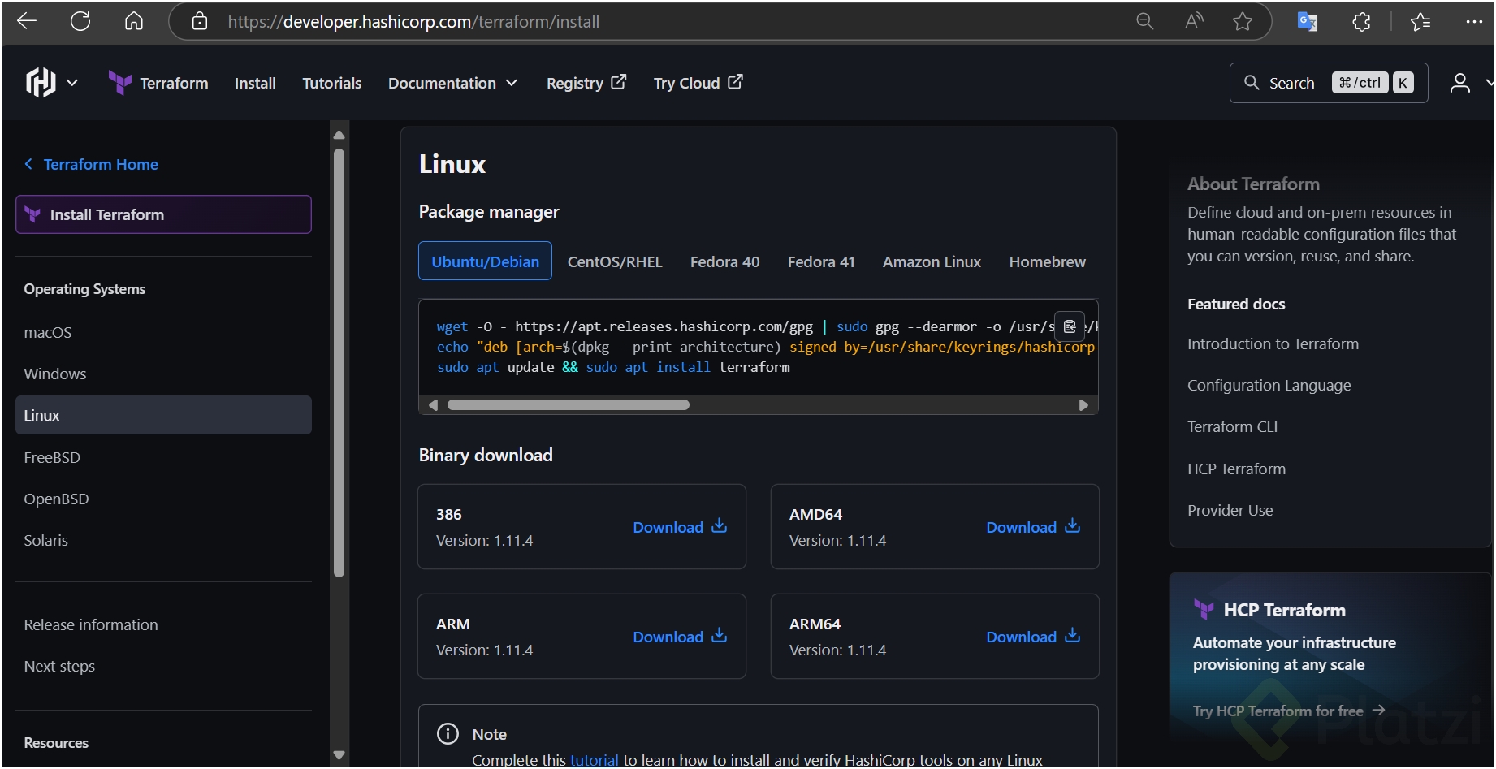Switch to the CentOS/RHEL tab
This screenshot has height=769, width=1496.
click(614, 261)
